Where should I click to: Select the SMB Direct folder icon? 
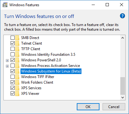[x=17, y=38]
